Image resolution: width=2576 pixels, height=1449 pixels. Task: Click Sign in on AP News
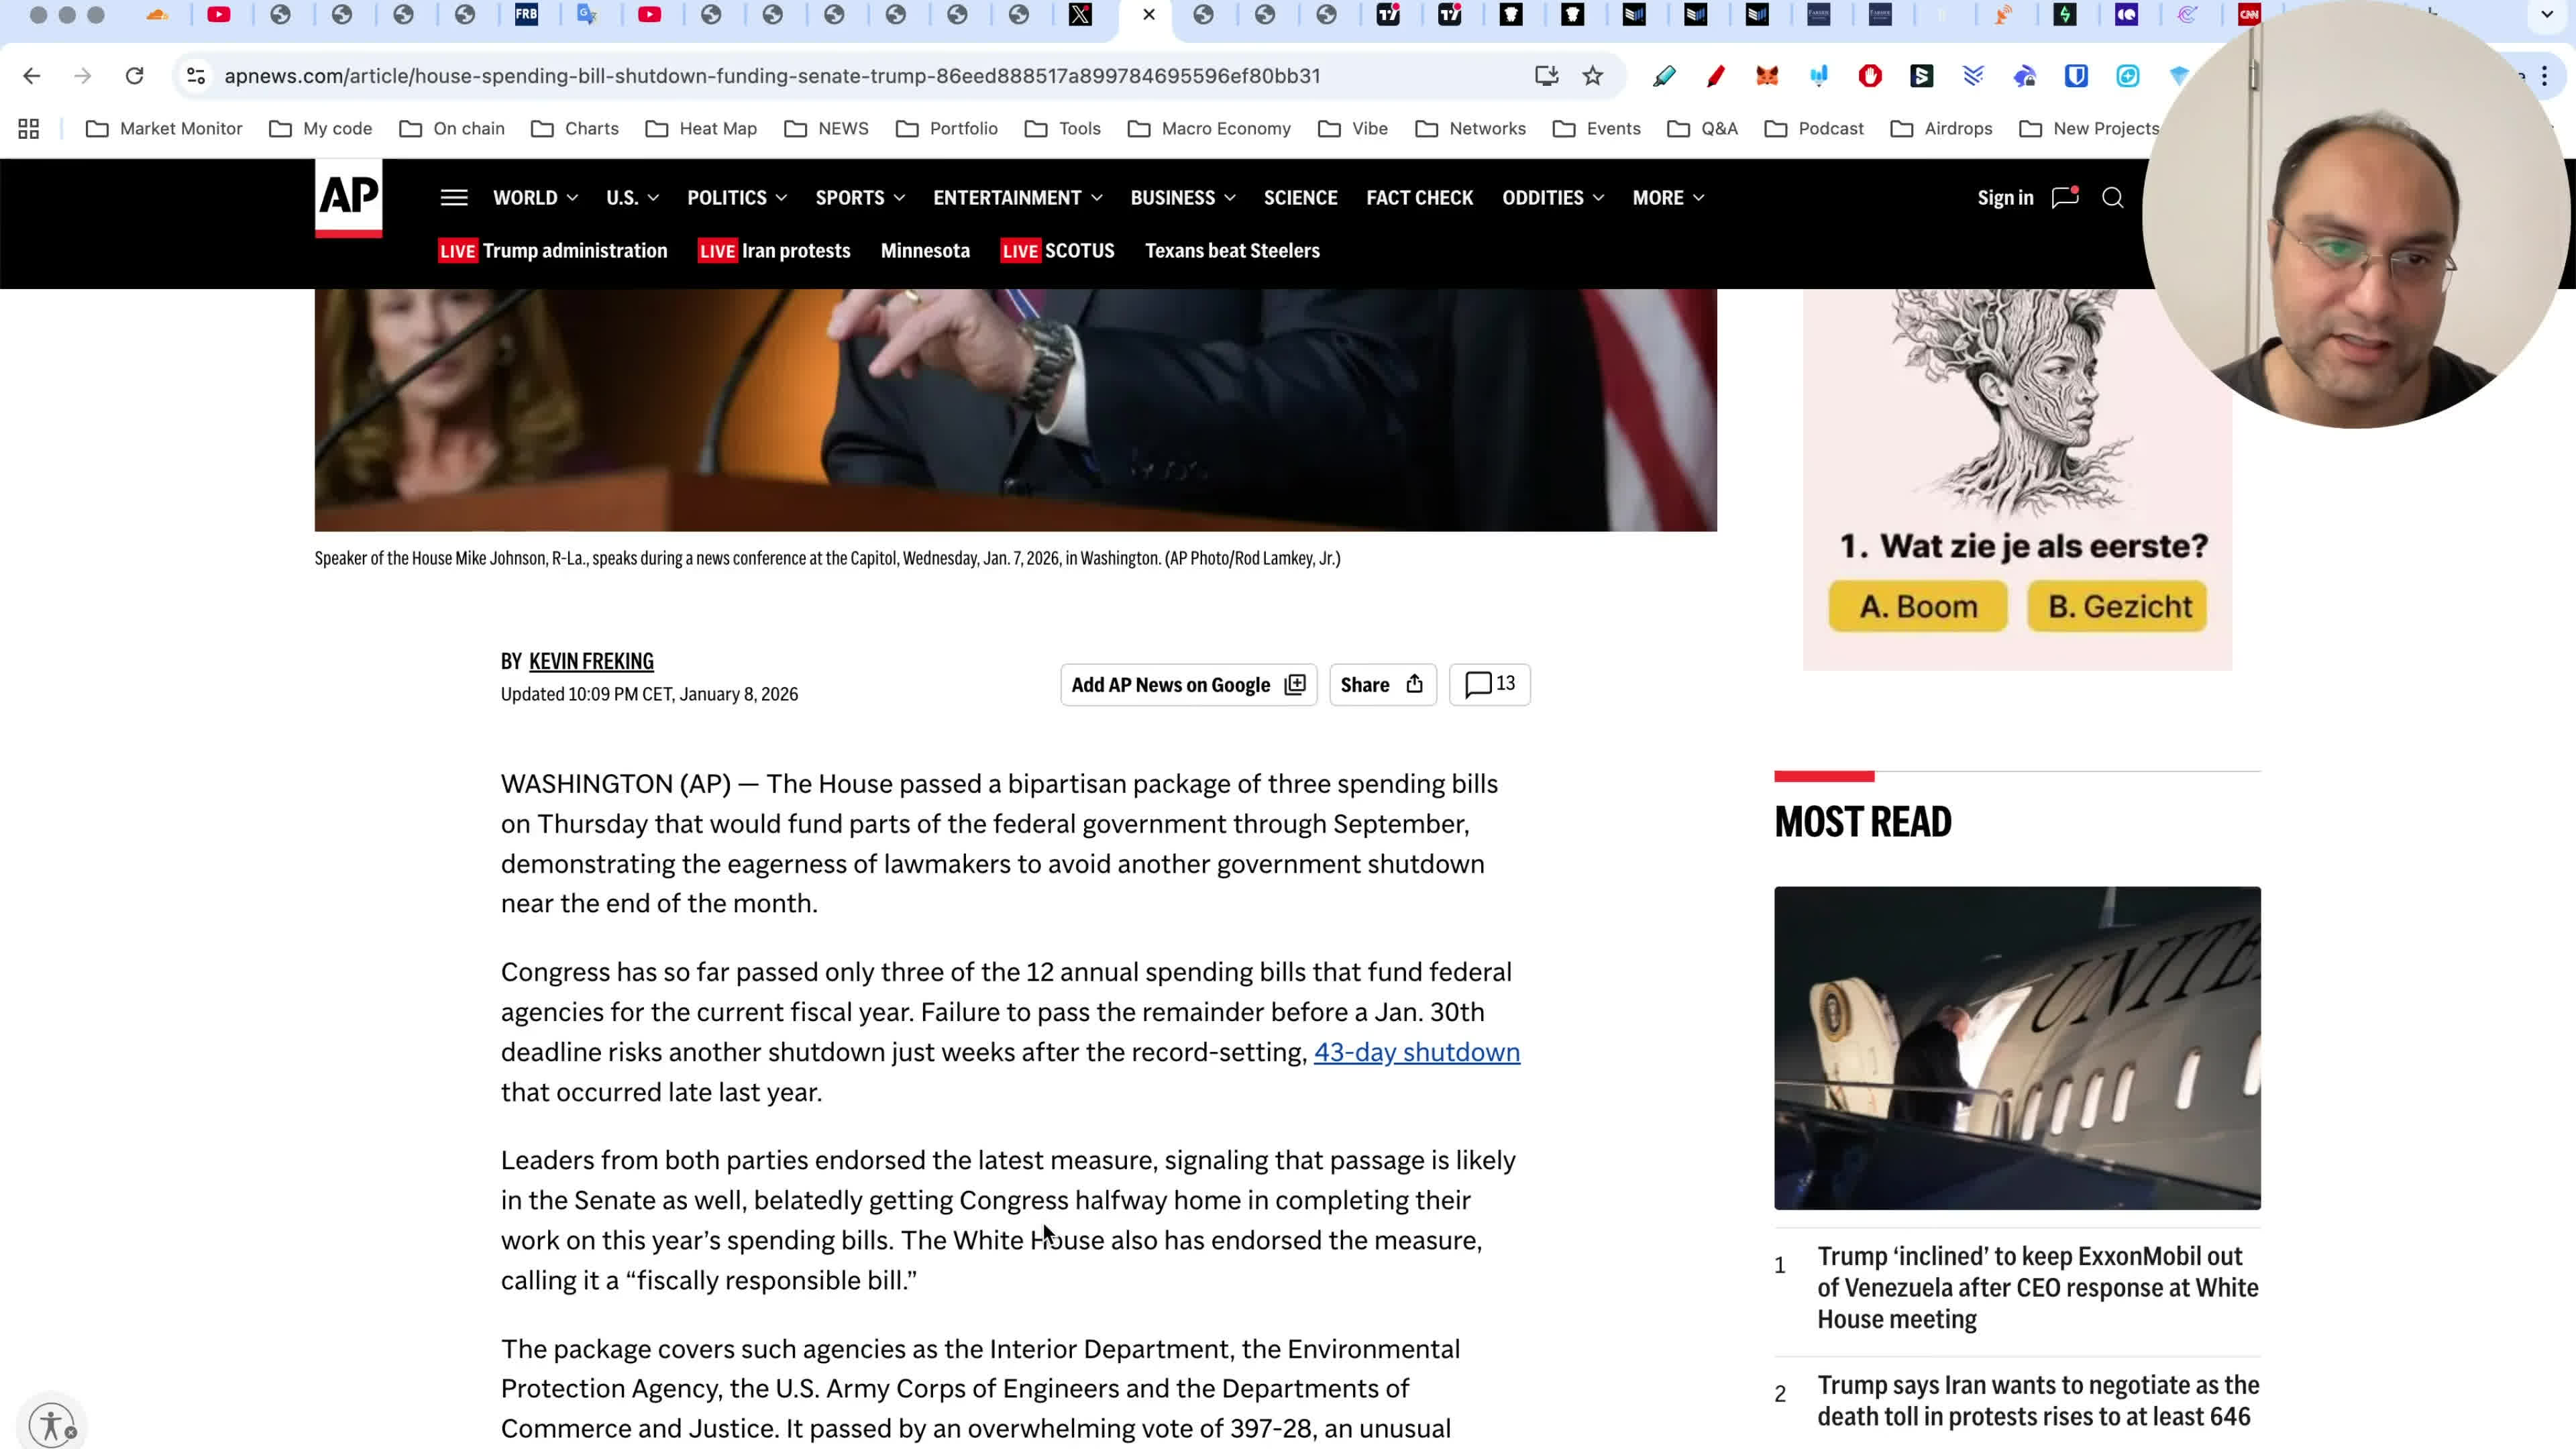tap(2005, 198)
